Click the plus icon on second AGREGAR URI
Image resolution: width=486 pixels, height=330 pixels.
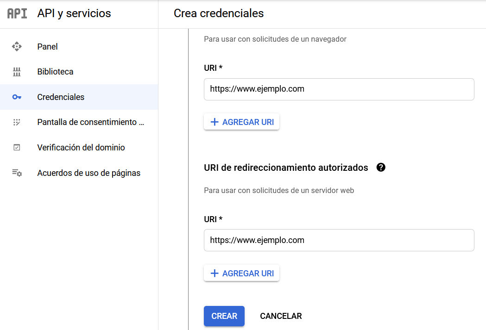214,273
